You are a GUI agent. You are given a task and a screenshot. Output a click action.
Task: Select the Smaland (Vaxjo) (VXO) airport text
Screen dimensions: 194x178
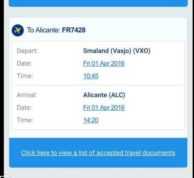pyautogui.click(x=117, y=51)
